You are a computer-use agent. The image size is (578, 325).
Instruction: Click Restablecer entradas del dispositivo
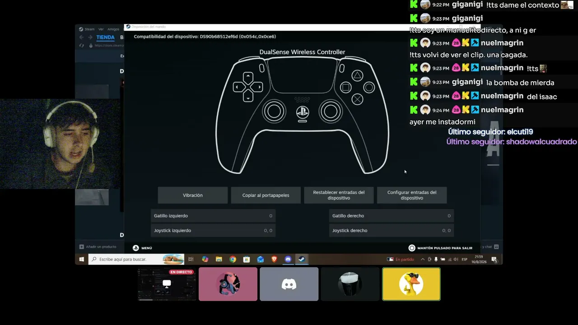(x=339, y=195)
